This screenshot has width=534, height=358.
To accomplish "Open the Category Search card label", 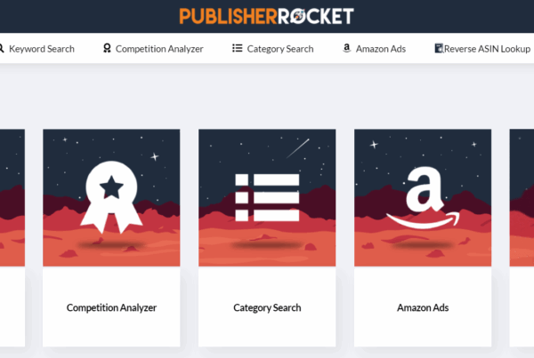I will click(267, 307).
